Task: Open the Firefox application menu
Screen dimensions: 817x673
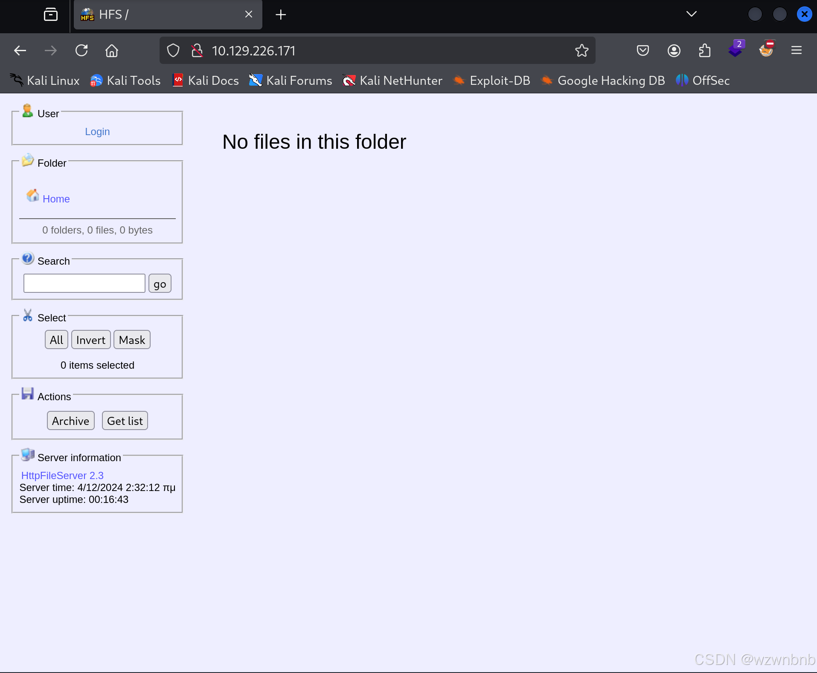Action: tap(797, 50)
